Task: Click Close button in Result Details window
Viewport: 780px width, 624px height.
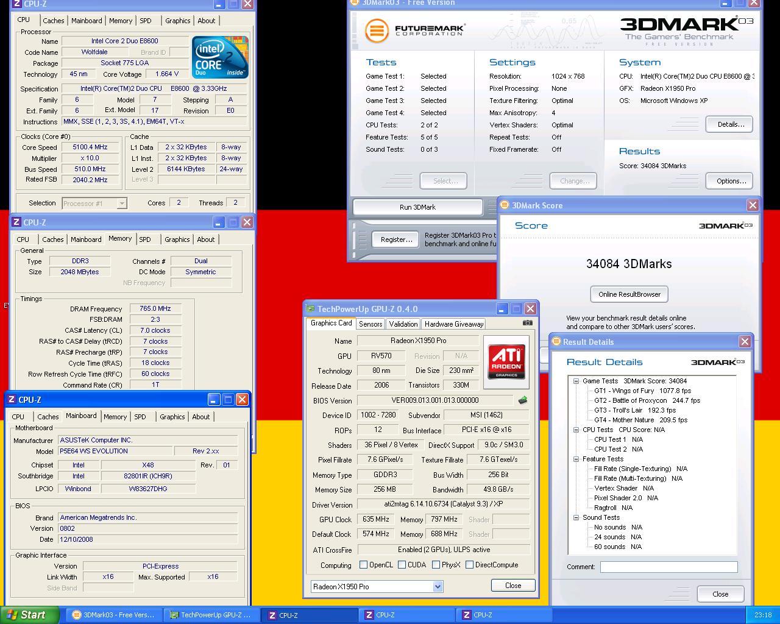Action: [x=720, y=594]
